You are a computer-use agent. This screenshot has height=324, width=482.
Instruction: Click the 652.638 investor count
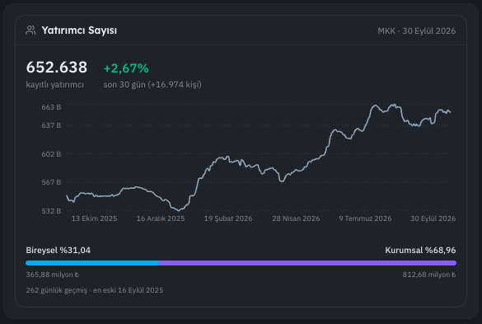tap(57, 67)
